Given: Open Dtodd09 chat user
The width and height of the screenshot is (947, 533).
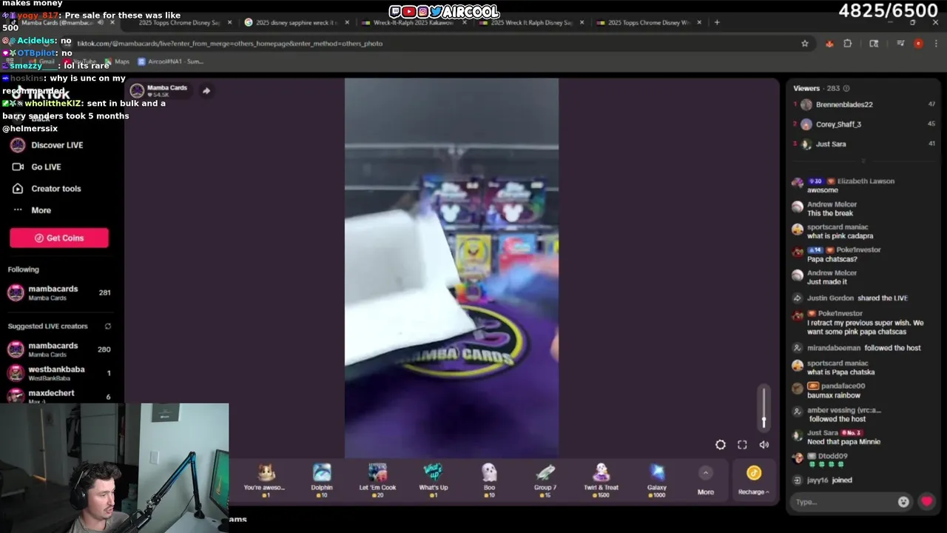Looking at the screenshot, I should 833,456.
